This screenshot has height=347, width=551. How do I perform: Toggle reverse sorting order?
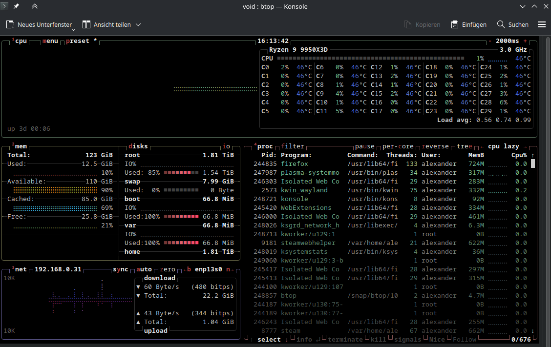[x=435, y=146]
